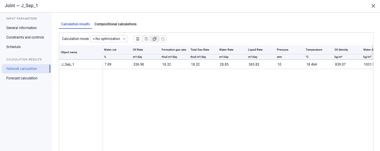Click the Water Rate column header
This screenshot has width=380, height=151.
(232, 50)
